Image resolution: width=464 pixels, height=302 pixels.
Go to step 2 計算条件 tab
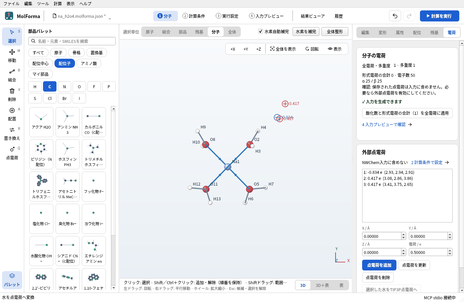pyautogui.click(x=194, y=16)
